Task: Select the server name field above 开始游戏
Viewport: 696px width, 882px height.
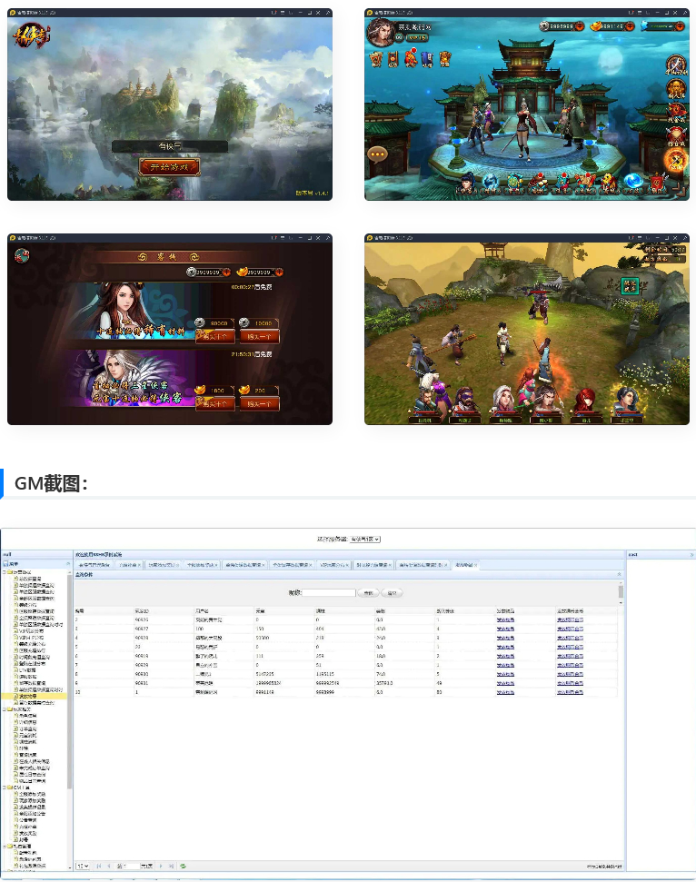Action: click(x=169, y=146)
